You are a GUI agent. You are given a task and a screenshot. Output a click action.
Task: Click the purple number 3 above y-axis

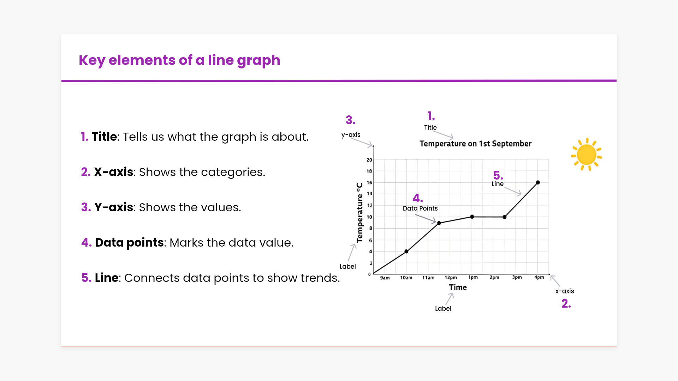(x=350, y=120)
